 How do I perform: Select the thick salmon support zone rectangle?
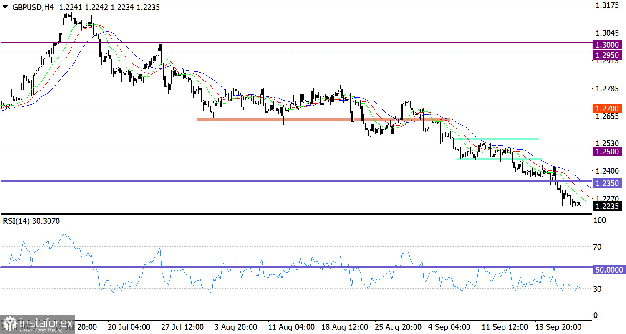coord(323,119)
